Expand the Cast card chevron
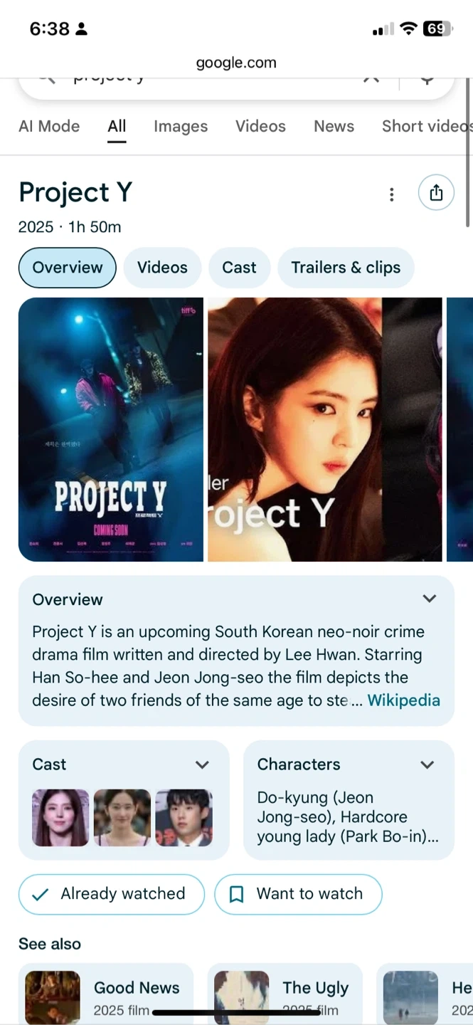 tap(203, 764)
